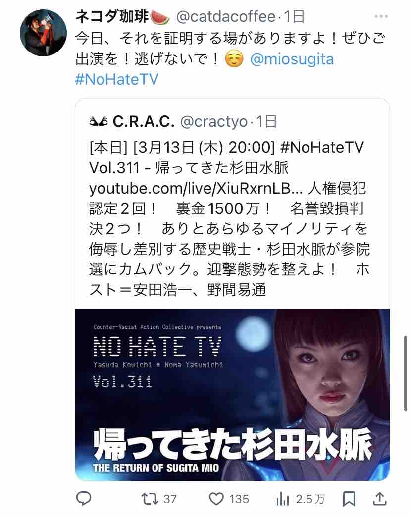This screenshot has height=518, width=410.
Task: Open the C.R.A.C. quoted account name
Action: pos(143,121)
